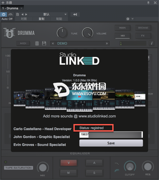The width and height of the screenshot is (159, 180).
Task: Click the Status: registred text
Action: point(91,128)
